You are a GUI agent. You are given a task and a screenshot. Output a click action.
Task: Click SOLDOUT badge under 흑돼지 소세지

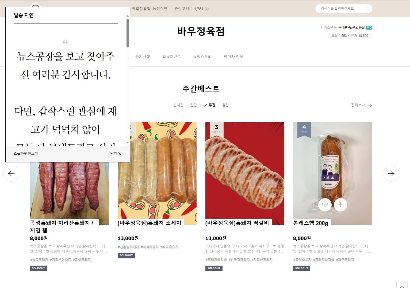click(126, 255)
